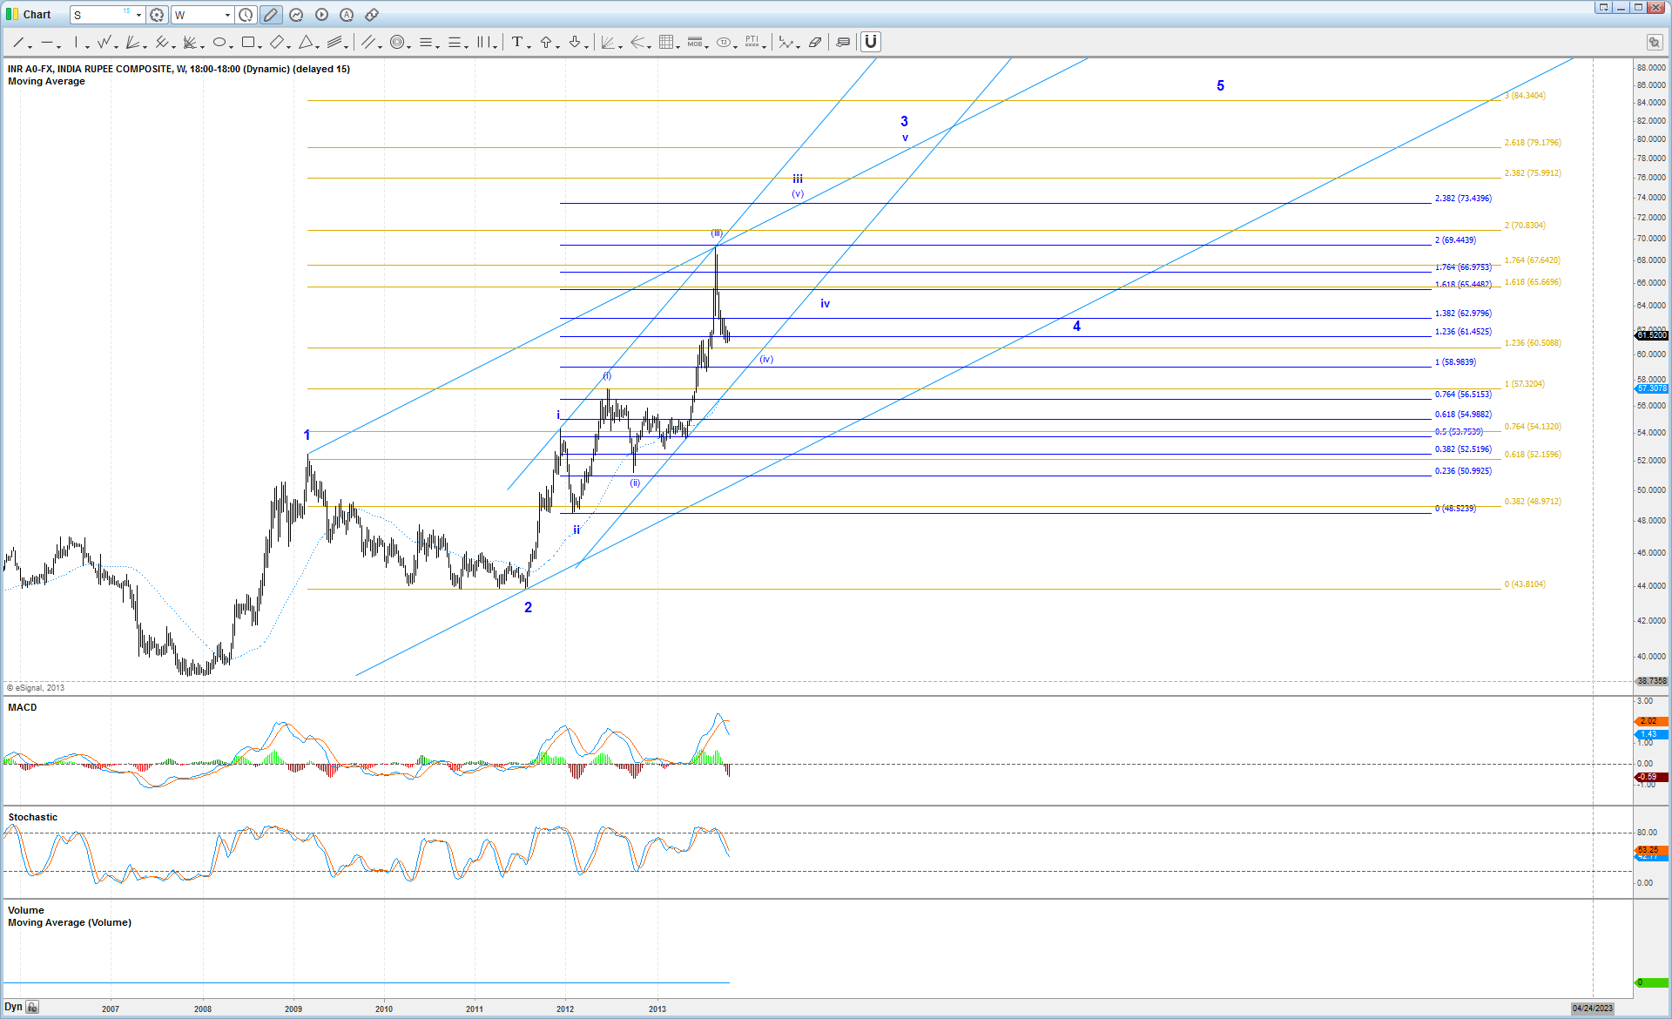Select the triangle drawing tool

click(x=306, y=42)
